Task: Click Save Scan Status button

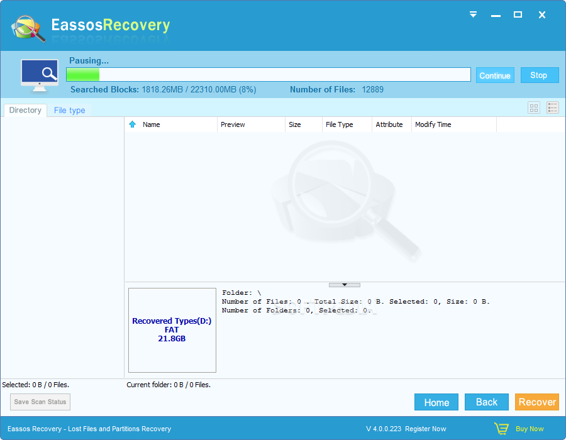Action: 40,402
